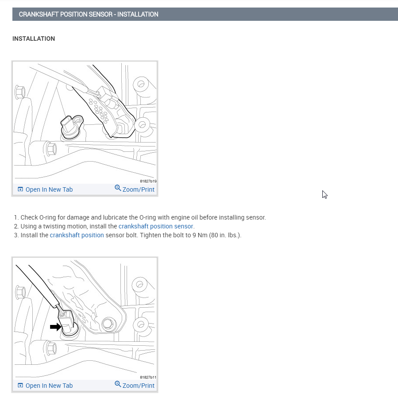The height and width of the screenshot is (394, 398).
Task: Open 'Open In New Tab' text for diagram 81827b19
Action: (49, 189)
